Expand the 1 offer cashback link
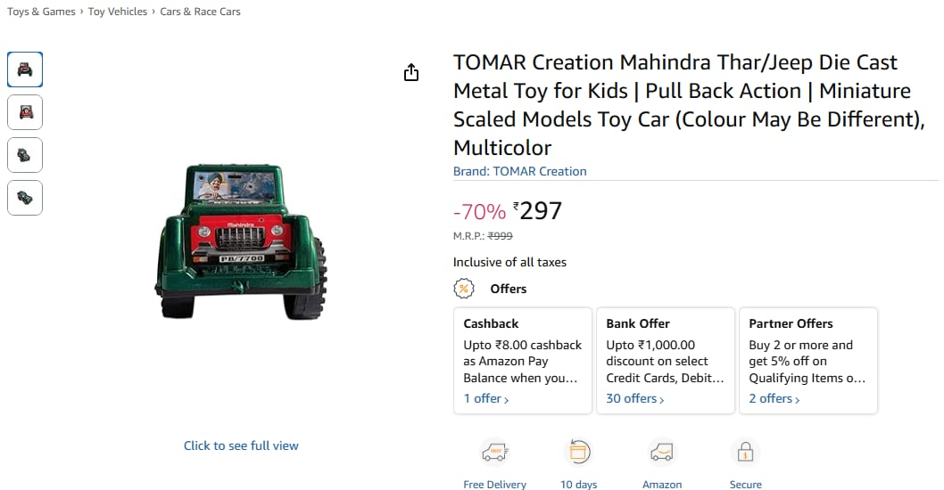 (486, 398)
